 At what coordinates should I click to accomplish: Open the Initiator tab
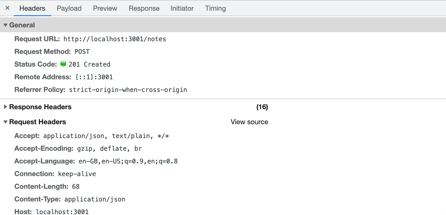coord(182,8)
